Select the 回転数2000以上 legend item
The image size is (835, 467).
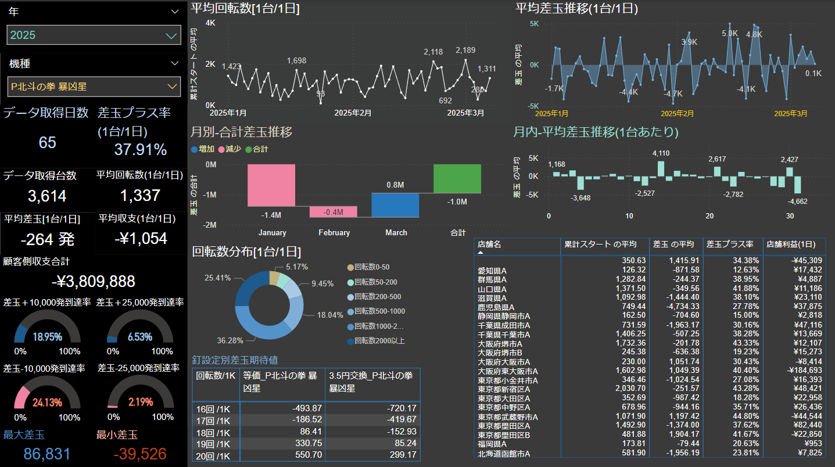click(x=350, y=341)
